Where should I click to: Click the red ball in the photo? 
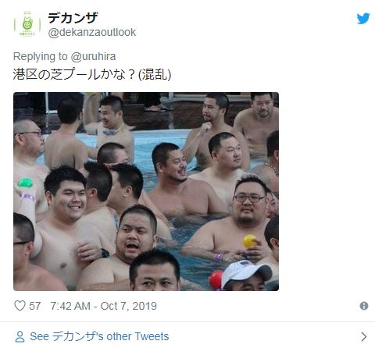point(216,279)
